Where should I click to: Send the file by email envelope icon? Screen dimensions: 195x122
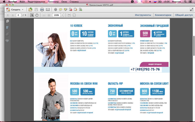48,9
